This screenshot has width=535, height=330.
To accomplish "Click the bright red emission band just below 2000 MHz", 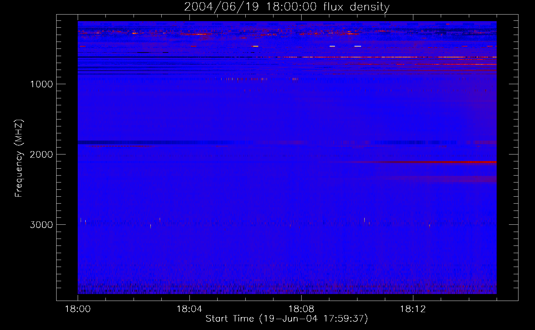I will tap(430, 162).
